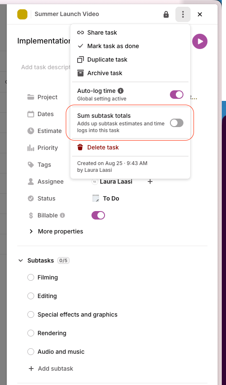Screen dimensions: 226x385
Task: Click the Dates calendar icon
Action: (x=31, y=114)
